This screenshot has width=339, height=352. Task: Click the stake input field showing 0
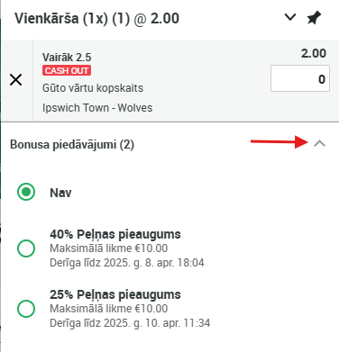pyautogui.click(x=300, y=78)
